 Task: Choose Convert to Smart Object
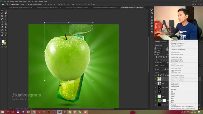[x=178, y=50]
